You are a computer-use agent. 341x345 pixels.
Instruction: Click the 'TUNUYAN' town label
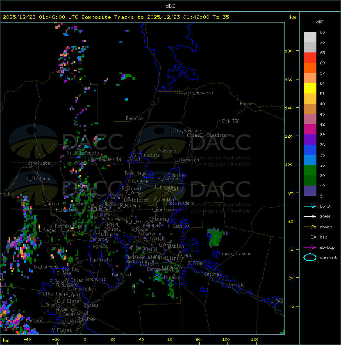87,319
